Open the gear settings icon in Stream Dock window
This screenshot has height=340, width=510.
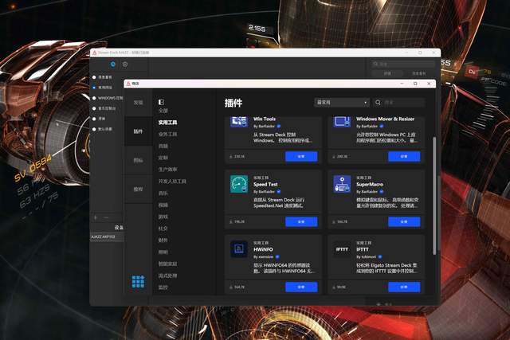click(x=125, y=64)
